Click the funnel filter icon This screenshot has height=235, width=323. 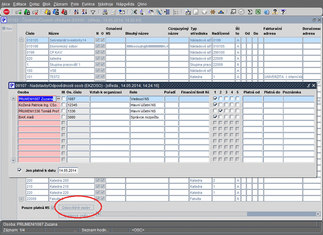(93, 12)
